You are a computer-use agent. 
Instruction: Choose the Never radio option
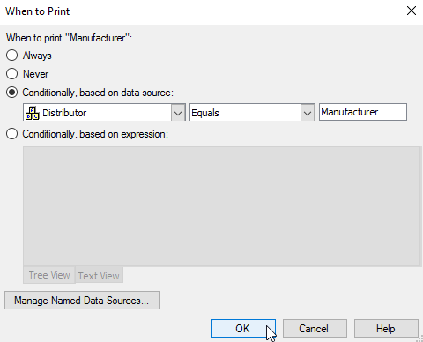click(11, 74)
